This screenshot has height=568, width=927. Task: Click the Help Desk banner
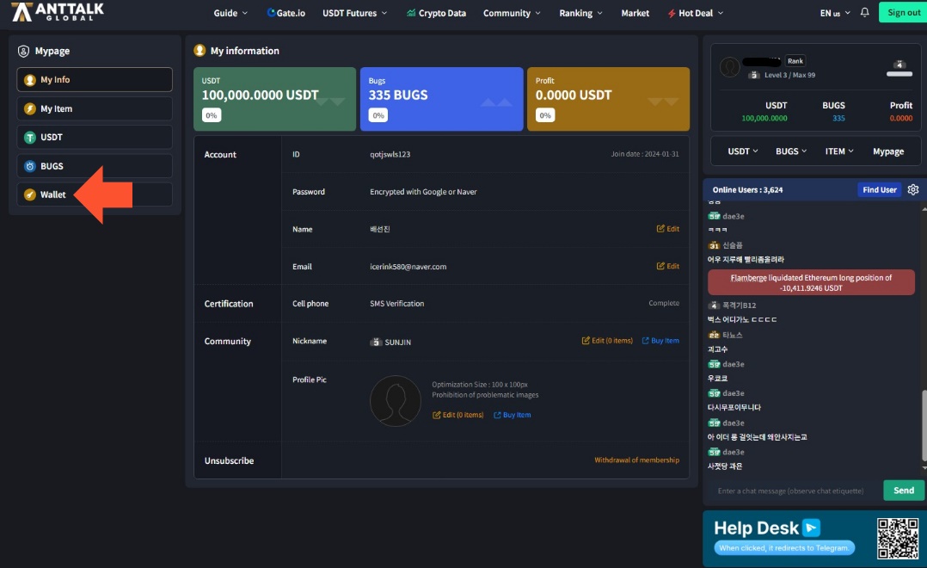pyautogui.click(x=814, y=539)
